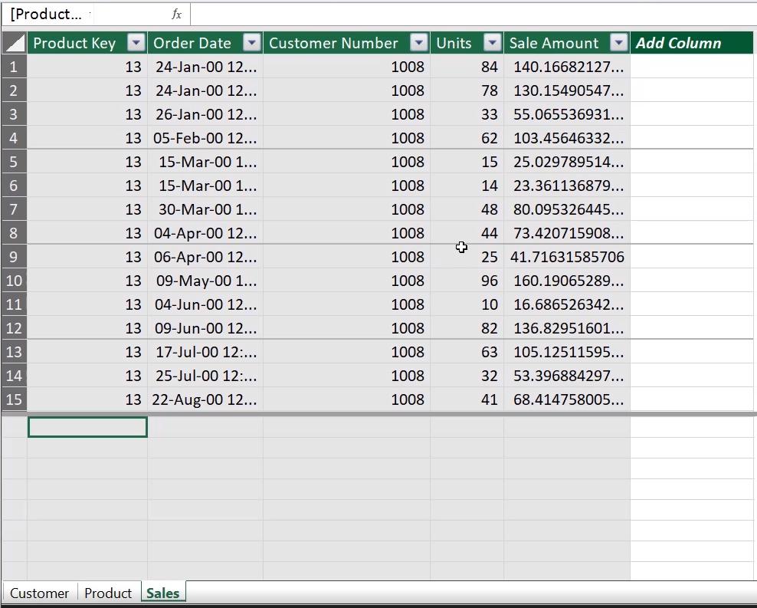Switch to the Customer table tab
The image size is (757, 608).
point(39,593)
